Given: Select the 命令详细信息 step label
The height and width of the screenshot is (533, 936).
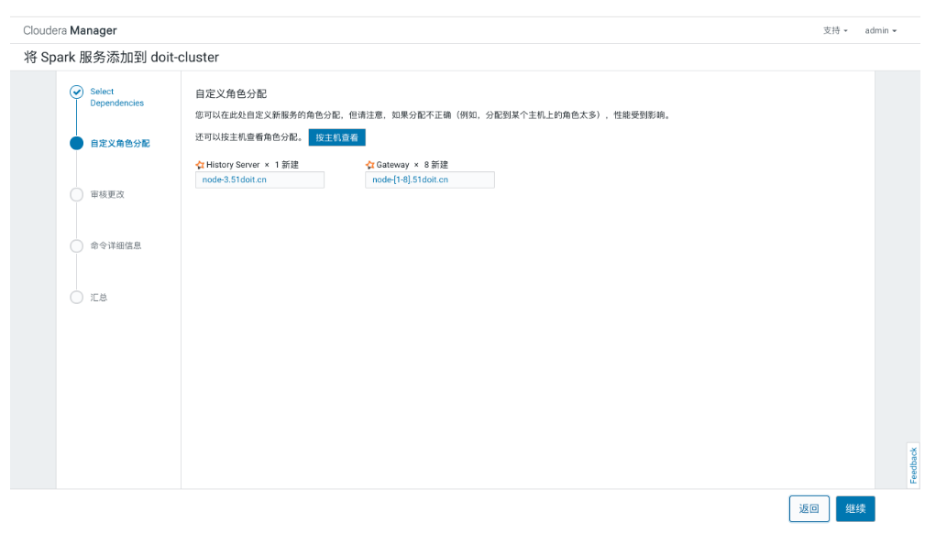Looking at the screenshot, I should (116, 245).
